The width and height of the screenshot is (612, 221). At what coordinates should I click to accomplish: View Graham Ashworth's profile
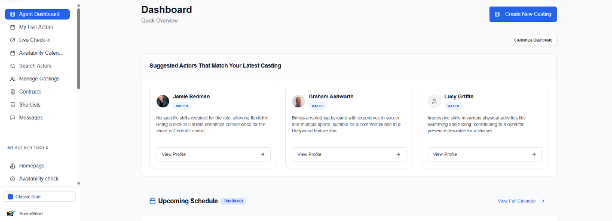point(349,154)
